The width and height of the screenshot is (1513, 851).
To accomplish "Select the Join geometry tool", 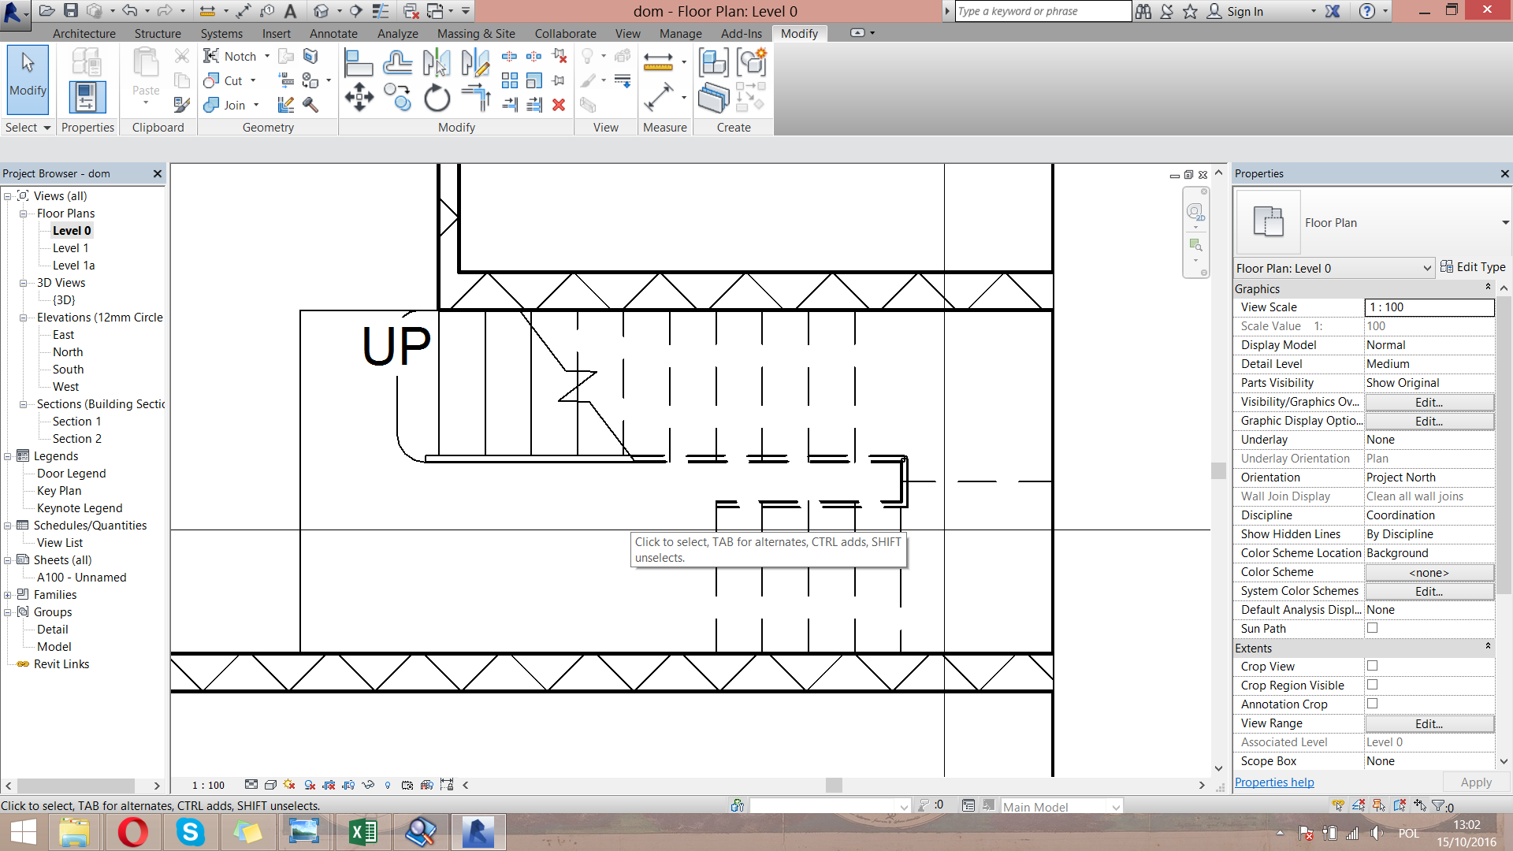I will click(225, 105).
